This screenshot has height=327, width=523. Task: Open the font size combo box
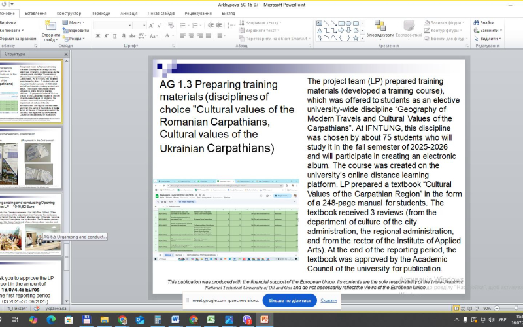139,26
